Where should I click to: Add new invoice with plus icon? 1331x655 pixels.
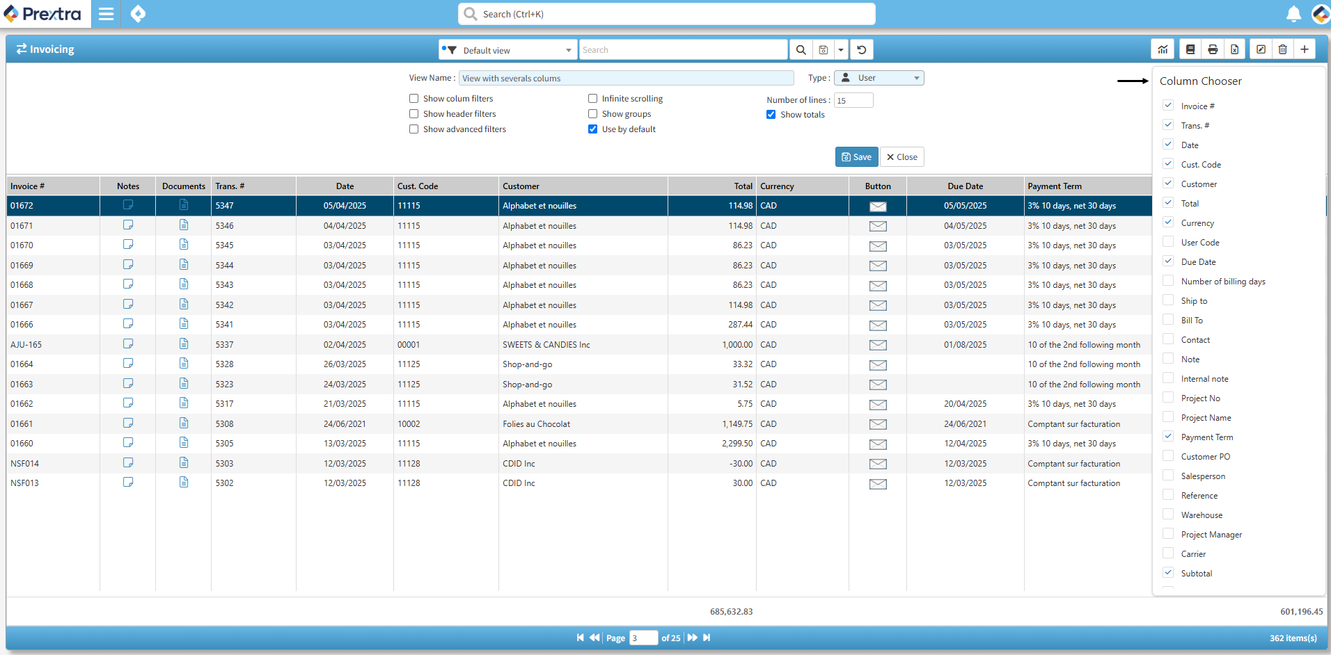[1305, 49]
